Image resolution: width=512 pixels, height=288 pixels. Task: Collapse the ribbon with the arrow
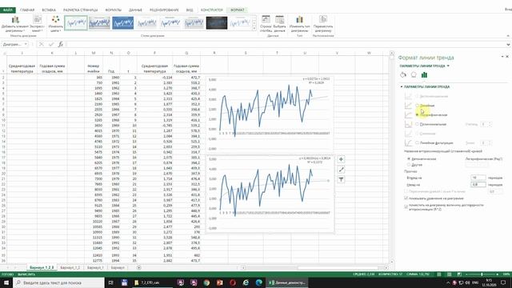(x=508, y=35)
